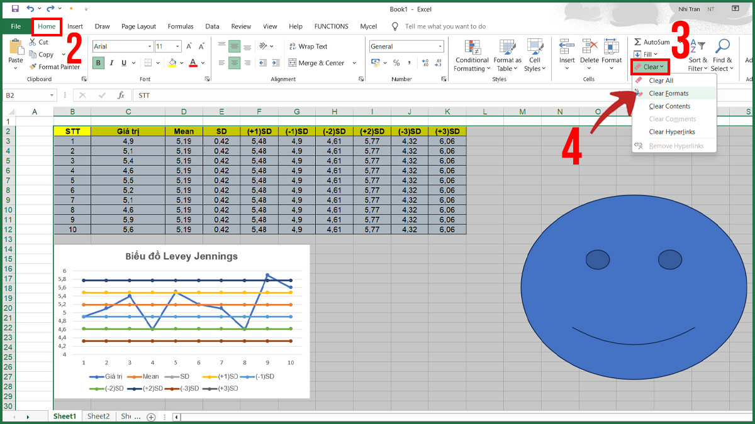Image resolution: width=755 pixels, height=424 pixels.
Task: Switch to Sheet2 at the bottom
Action: (x=98, y=416)
